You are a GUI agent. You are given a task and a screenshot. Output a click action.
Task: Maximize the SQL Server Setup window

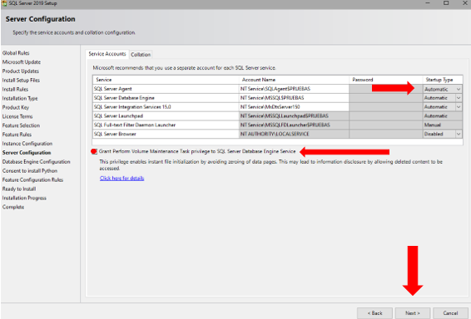click(x=446, y=3)
